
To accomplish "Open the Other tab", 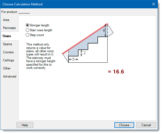I will point(7,68).
